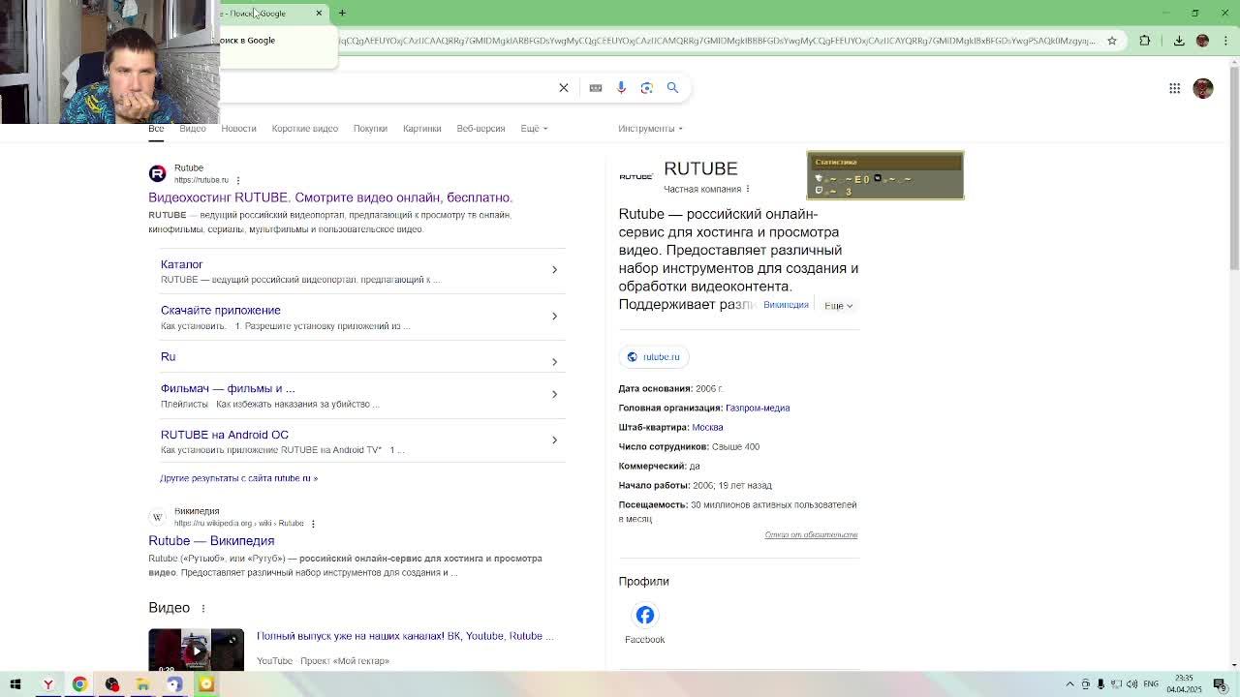Open the Отказ от обязательств link

point(811,535)
